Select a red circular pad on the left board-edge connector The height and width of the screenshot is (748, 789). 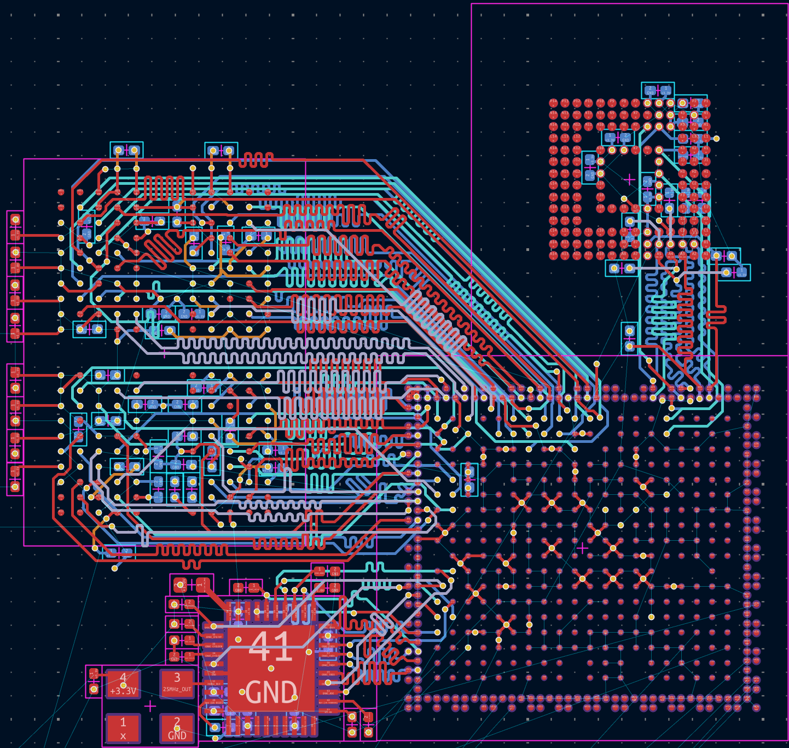point(15,219)
